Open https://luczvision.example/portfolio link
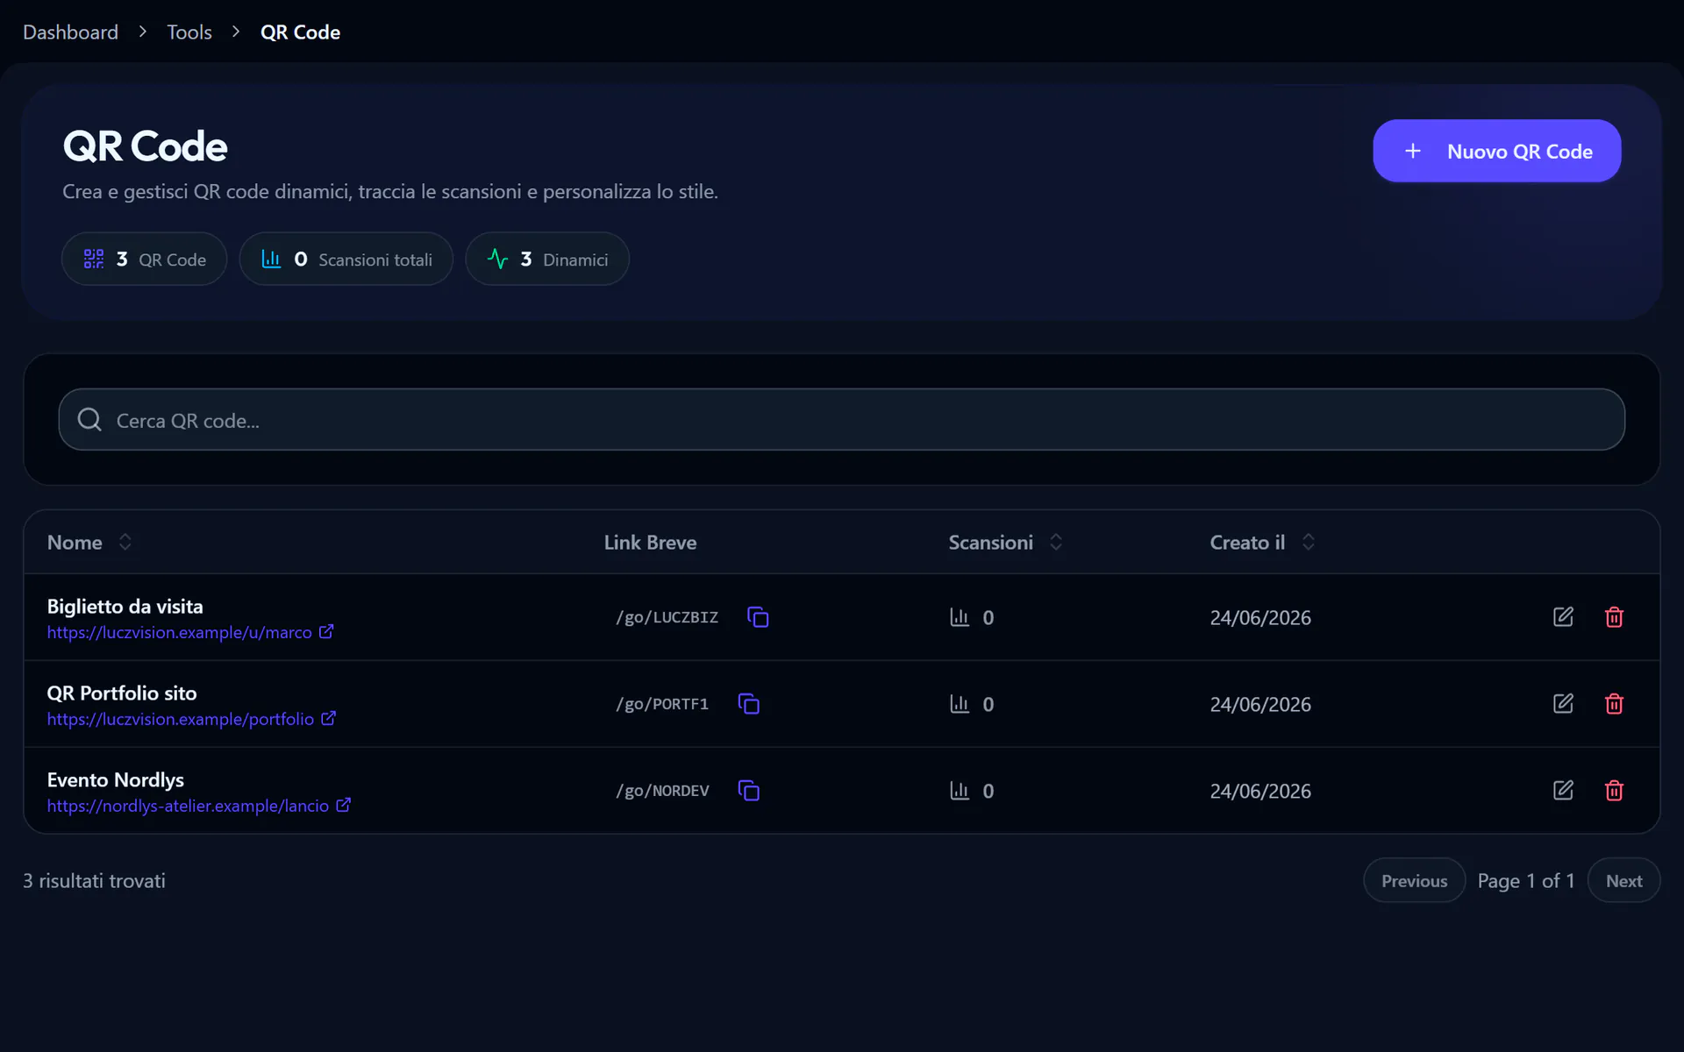The image size is (1684, 1052). (181, 719)
